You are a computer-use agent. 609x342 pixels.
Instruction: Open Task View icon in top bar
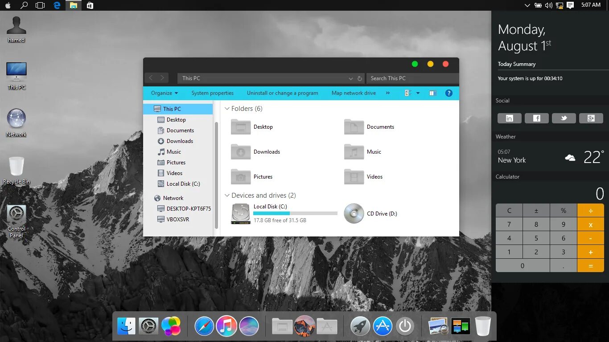click(x=40, y=5)
